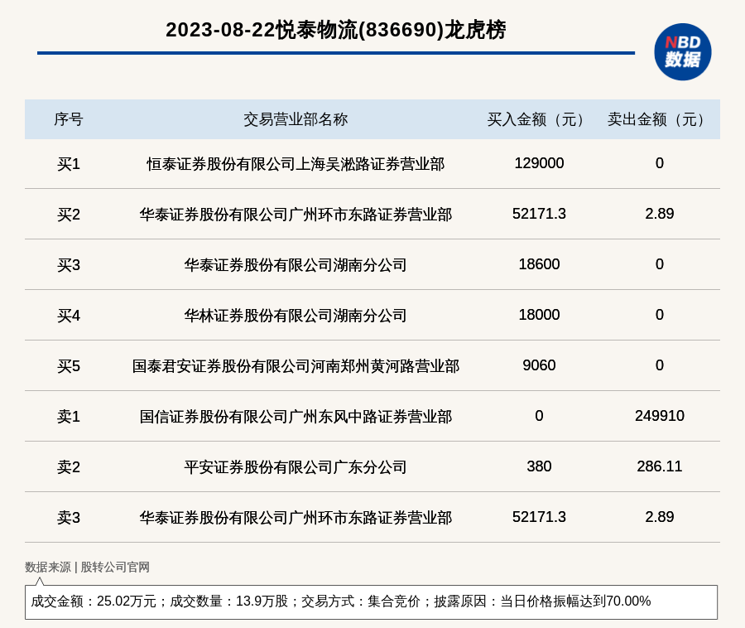Click the sell amount 0 in 买3 row

click(x=659, y=263)
